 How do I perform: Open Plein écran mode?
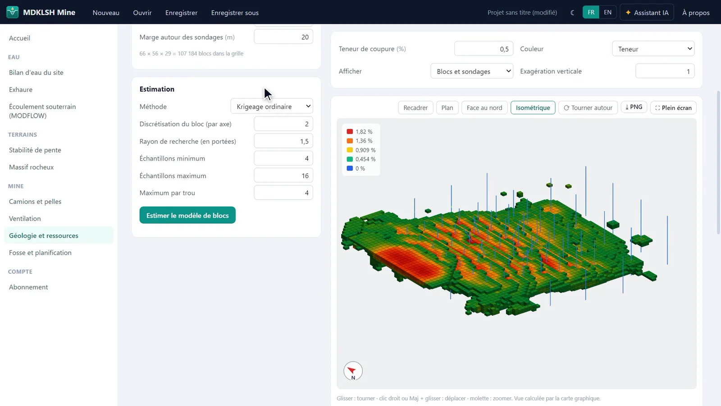[x=673, y=107]
